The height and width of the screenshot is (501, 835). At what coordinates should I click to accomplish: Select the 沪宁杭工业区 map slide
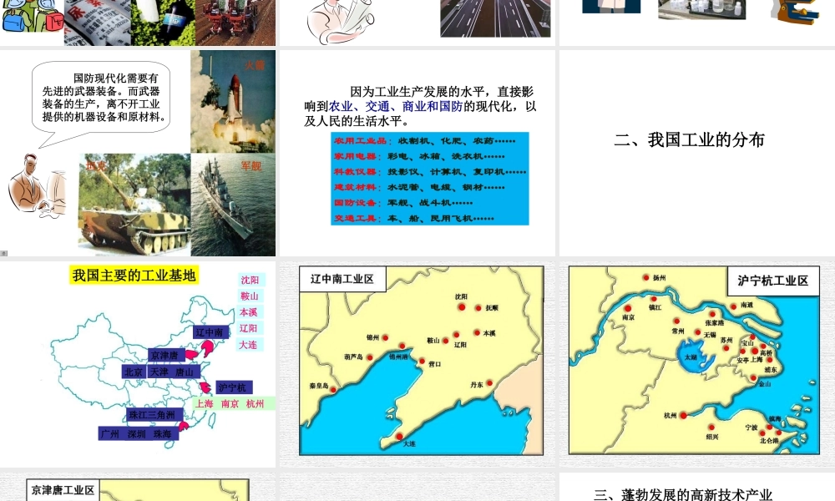(697, 363)
